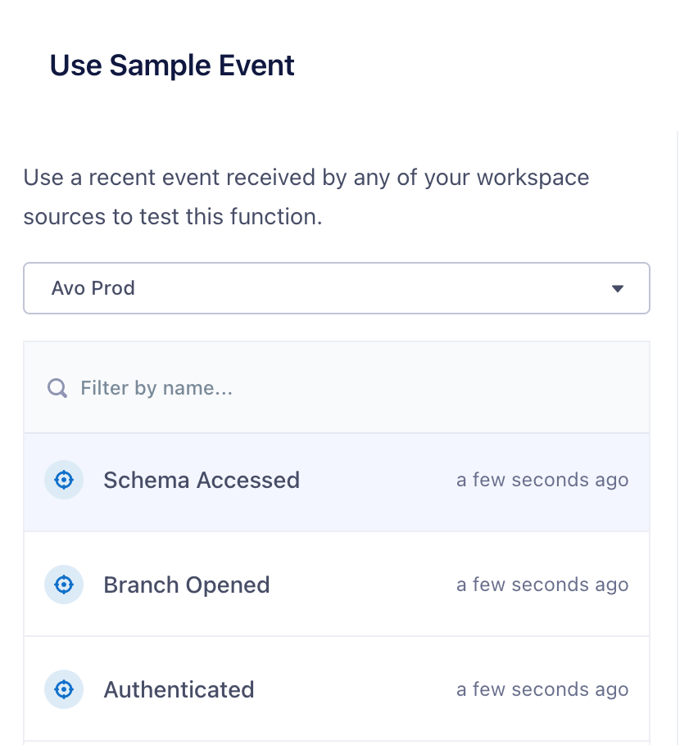Viewport: 680px width, 745px height.
Task: Select the Branch Opened sample event
Action: coord(187,585)
